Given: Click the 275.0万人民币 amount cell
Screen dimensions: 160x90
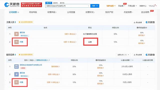Looking at the screenshot, I should [x=127, y=66].
